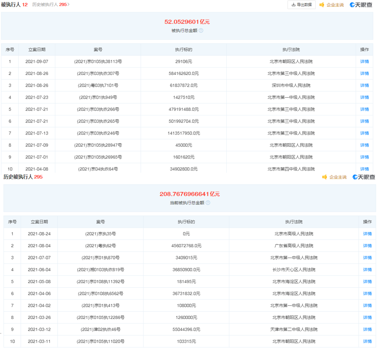Click the 执行标的 column header in lower table
This screenshot has height=349, width=377.
[x=186, y=222]
